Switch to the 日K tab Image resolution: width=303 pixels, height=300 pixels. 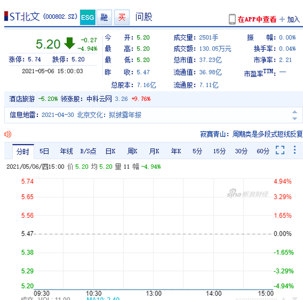pyautogui.click(x=110, y=151)
